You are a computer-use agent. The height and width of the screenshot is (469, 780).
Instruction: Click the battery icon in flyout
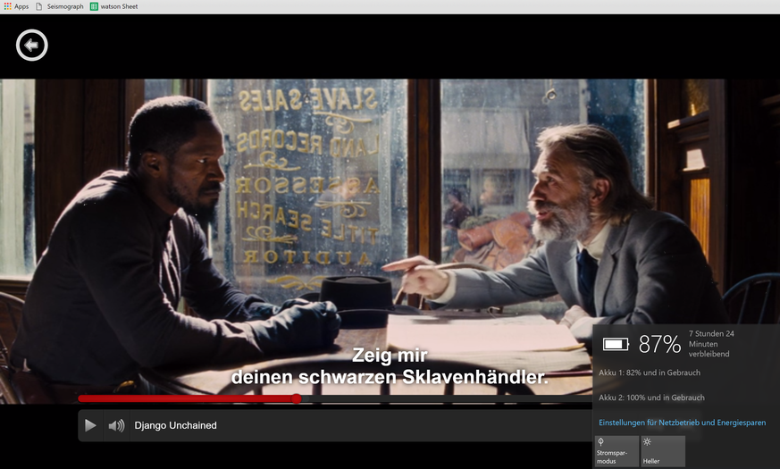pyautogui.click(x=616, y=344)
